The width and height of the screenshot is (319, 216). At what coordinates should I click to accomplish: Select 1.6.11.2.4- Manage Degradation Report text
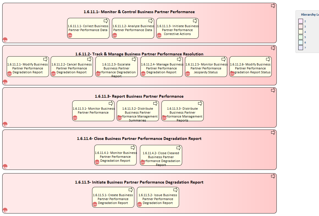point(161,68)
